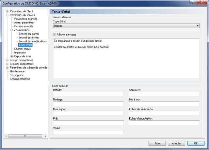This screenshot has height=150, width=209.
Task: Select Paramètres de la base de donnée
Action: click(x=28, y=67)
